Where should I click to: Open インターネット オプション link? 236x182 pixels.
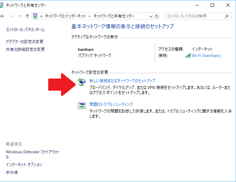[24, 165]
